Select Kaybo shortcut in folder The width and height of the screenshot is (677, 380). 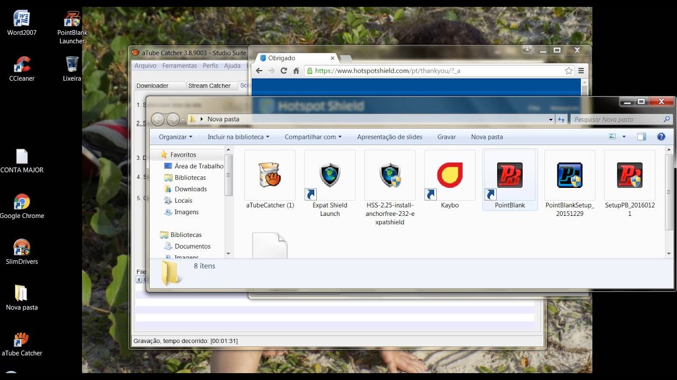click(x=450, y=180)
